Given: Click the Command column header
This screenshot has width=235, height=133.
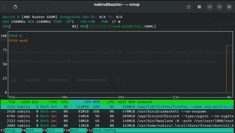Looking at the screenshot, I should tap(144, 102).
